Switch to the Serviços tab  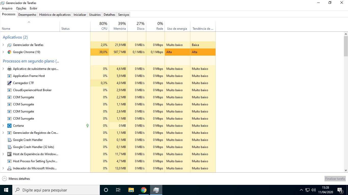click(x=124, y=15)
